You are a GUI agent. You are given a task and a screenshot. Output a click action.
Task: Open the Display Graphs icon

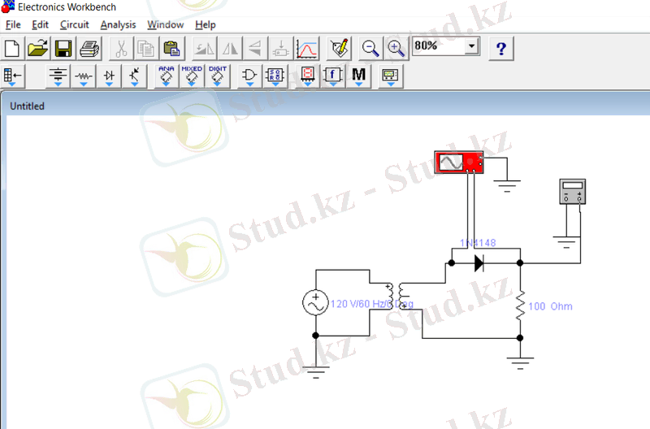coord(307,49)
